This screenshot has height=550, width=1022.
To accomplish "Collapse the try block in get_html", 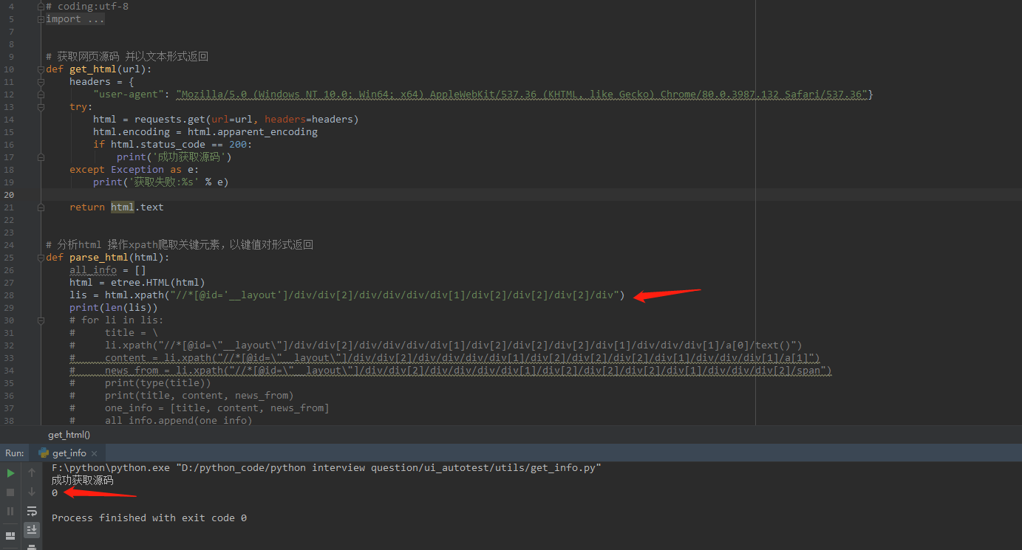I will pyautogui.click(x=41, y=106).
